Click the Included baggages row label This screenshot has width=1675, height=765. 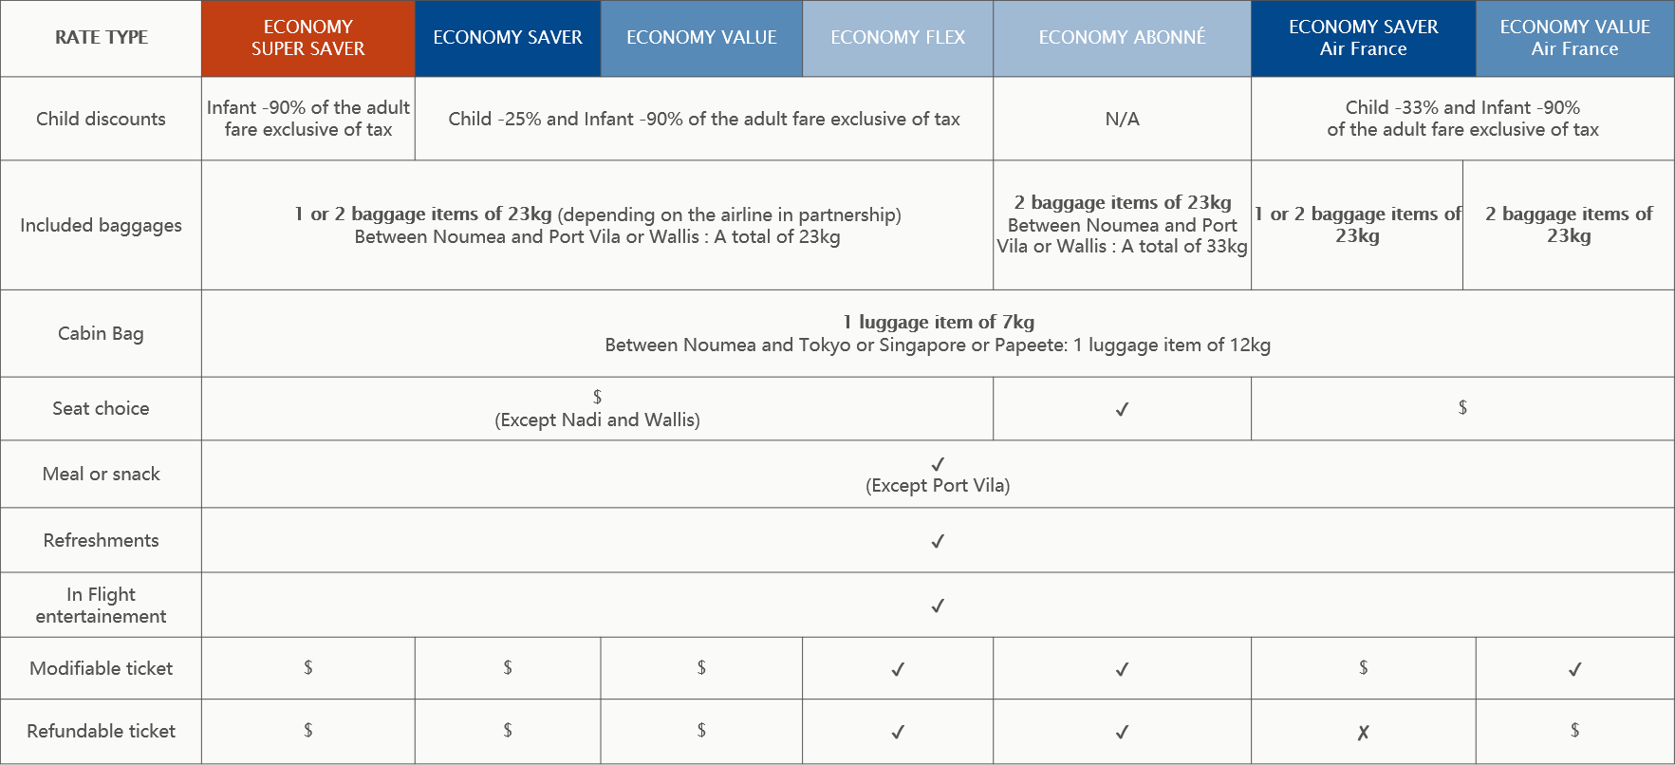(x=101, y=225)
